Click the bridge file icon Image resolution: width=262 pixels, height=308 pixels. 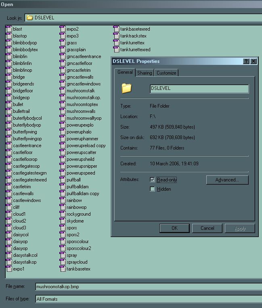point(9,77)
